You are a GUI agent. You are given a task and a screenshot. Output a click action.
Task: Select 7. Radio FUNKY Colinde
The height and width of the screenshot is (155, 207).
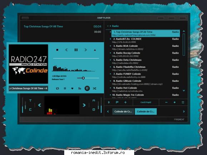[x=146, y=75]
